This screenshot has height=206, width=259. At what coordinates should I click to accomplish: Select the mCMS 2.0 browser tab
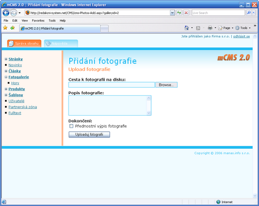[60, 28]
